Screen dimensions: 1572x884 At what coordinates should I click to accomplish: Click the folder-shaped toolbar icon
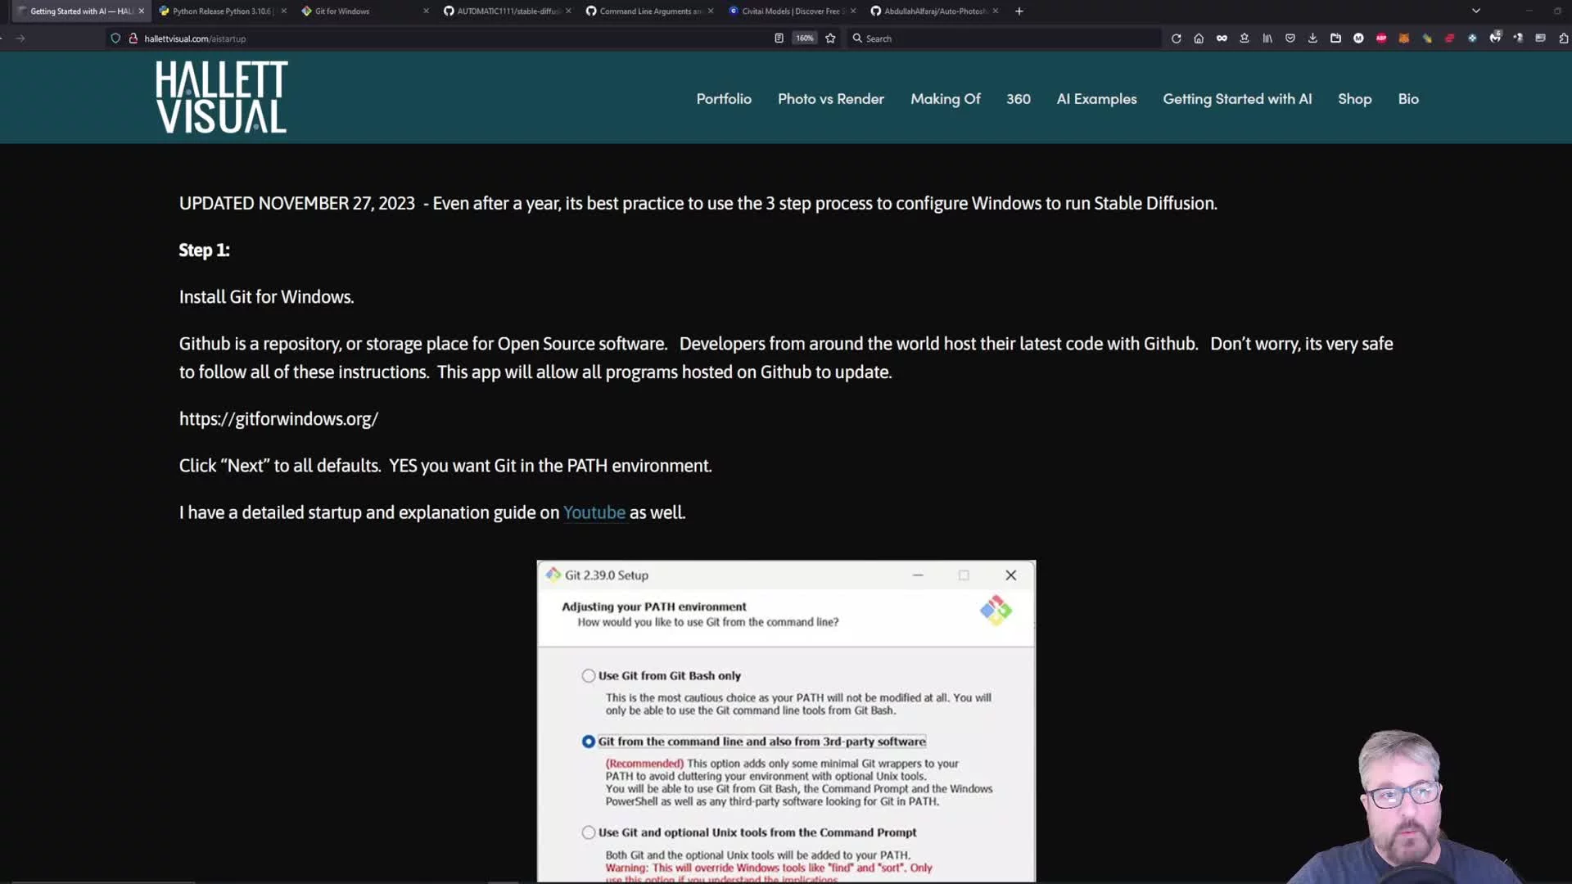[x=1335, y=38]
